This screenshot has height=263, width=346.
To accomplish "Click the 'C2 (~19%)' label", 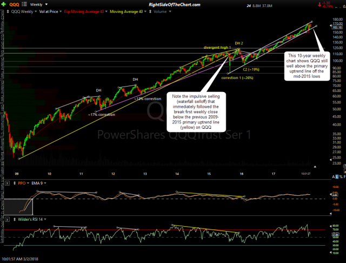I will 251,70.
